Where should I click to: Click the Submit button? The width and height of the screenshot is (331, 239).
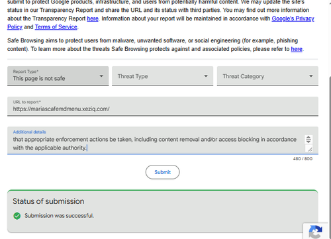point(162,172)
